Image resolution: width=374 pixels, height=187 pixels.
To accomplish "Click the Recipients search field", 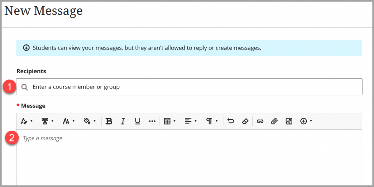I will coord(189,87).
